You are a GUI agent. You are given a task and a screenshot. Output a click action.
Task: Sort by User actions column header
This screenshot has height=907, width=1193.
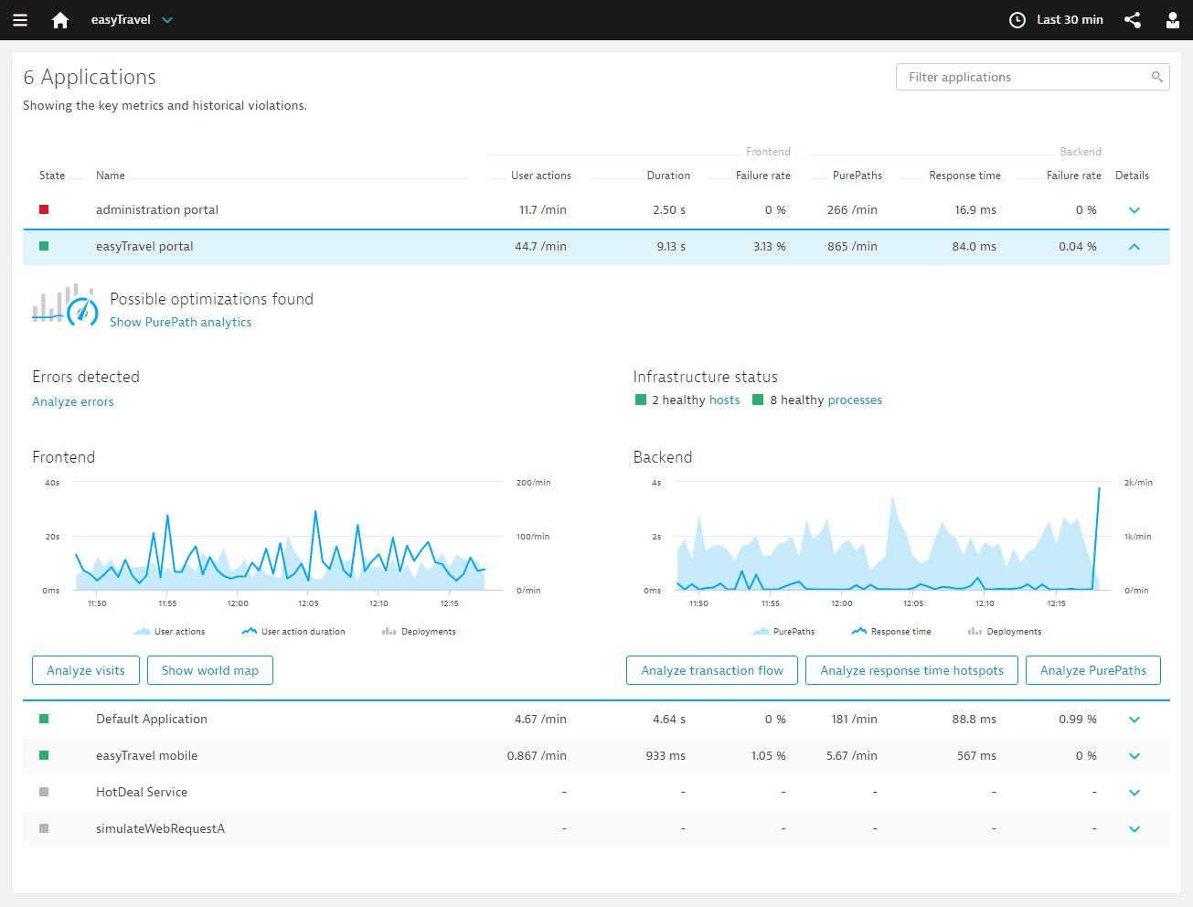tap(541, 176)
